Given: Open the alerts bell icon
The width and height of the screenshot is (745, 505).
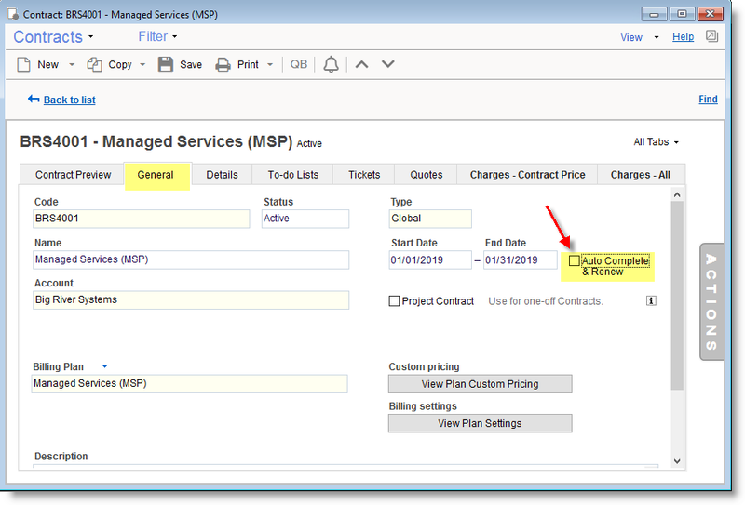Looking at the screenshot, I should [331, 64].
